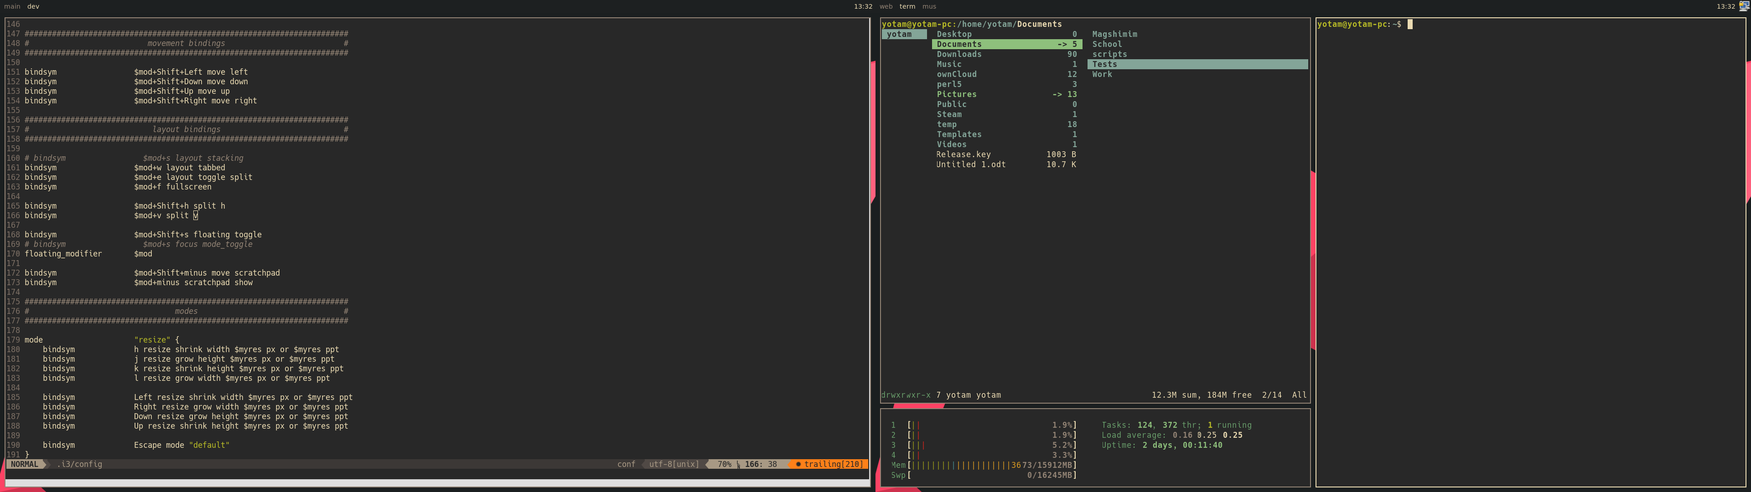Switch to the 'dev' workspace

pyautogui.click(x=33, y=6)
